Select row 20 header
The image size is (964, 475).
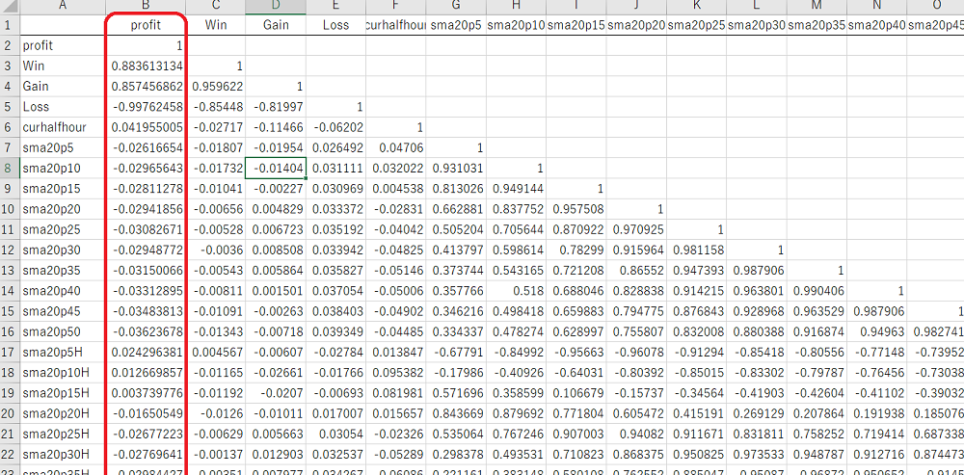(10, 413)
